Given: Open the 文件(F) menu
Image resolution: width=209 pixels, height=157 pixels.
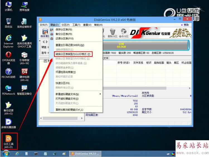Looking at the screenshot, I should [x=43, y=25].
